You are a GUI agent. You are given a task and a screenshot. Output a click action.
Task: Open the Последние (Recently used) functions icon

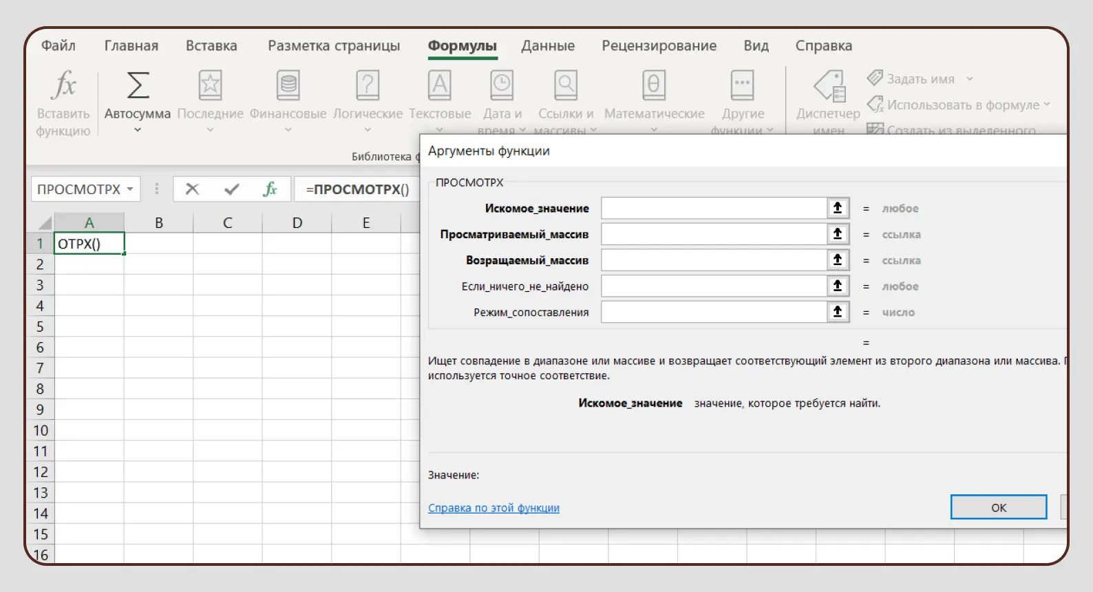tap(210, 85)
